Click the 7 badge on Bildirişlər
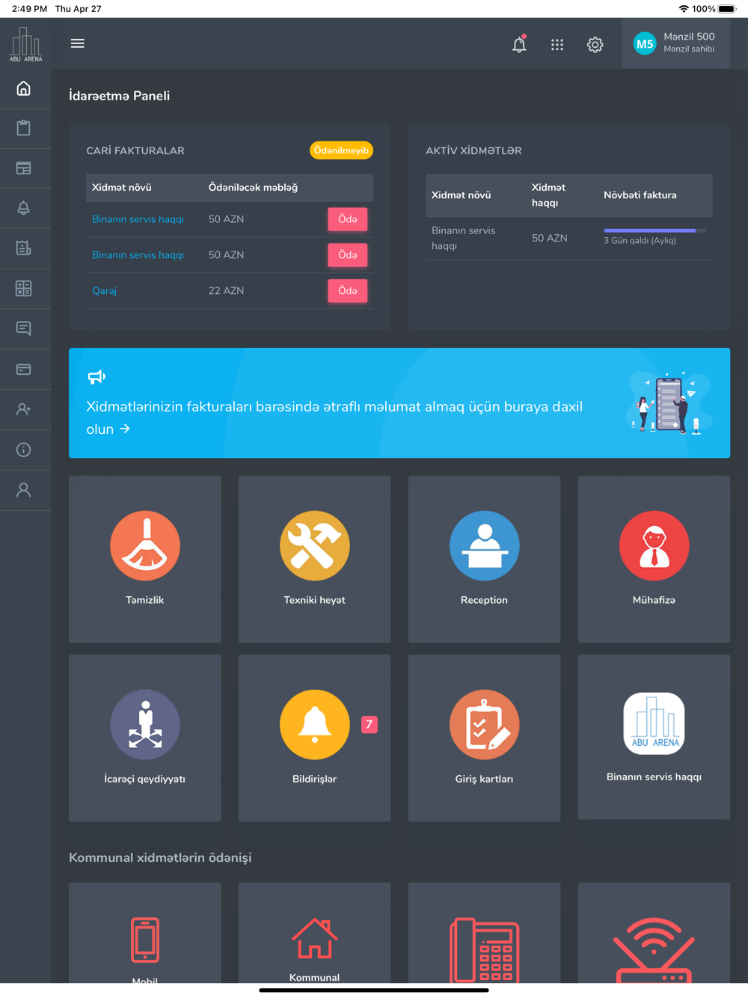 tap(370, 724)
